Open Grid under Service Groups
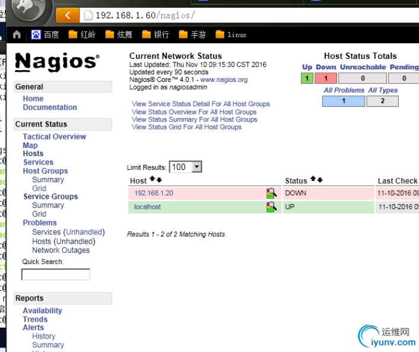 coord(39,214)
